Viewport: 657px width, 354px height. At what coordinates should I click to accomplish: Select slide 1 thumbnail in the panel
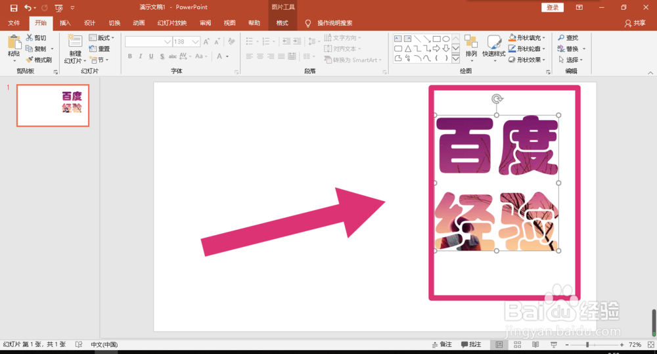click(53, 105)
